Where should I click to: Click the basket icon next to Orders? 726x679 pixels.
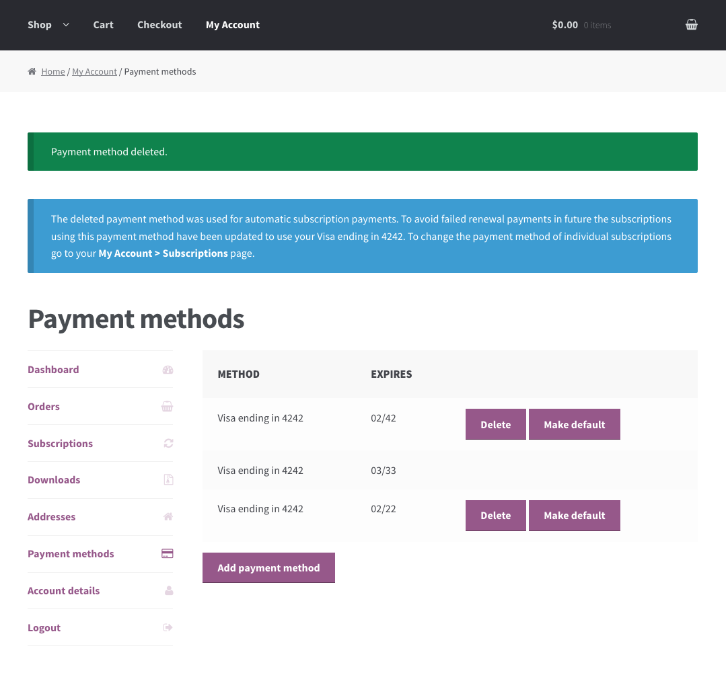(167, 406)
